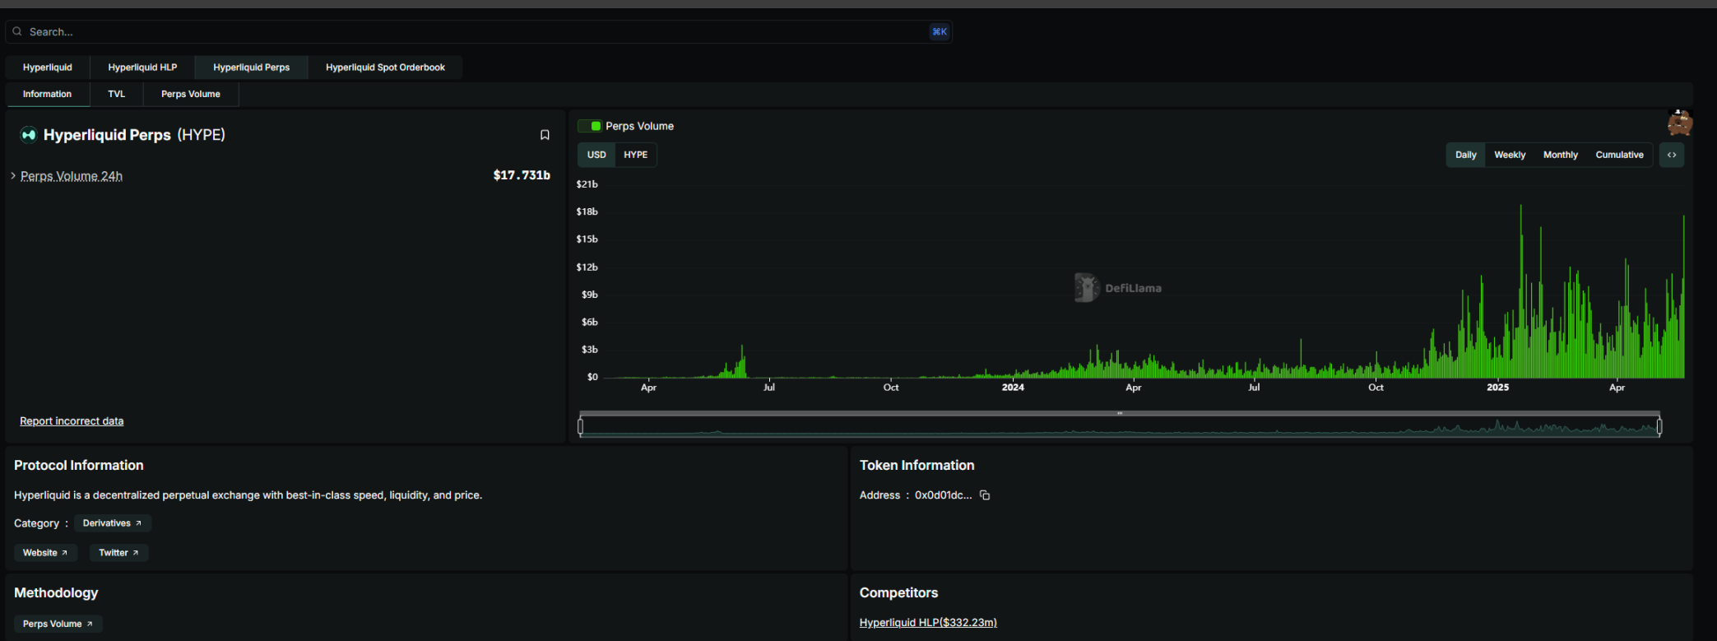
Task: Switch chart denomination to HYPE
Action: click(635, 155)
